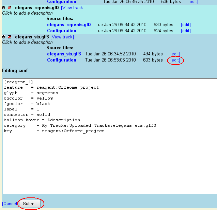The width and height of the screenshot is (217, 210).
Task: Edit the topmost 506 bytes Configuration file
Action: click(193, 2)
